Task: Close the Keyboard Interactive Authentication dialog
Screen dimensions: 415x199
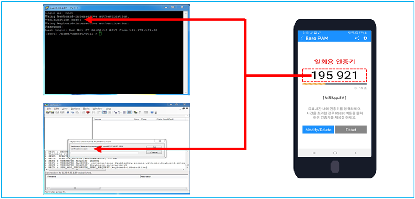Action: pos(160,142)
